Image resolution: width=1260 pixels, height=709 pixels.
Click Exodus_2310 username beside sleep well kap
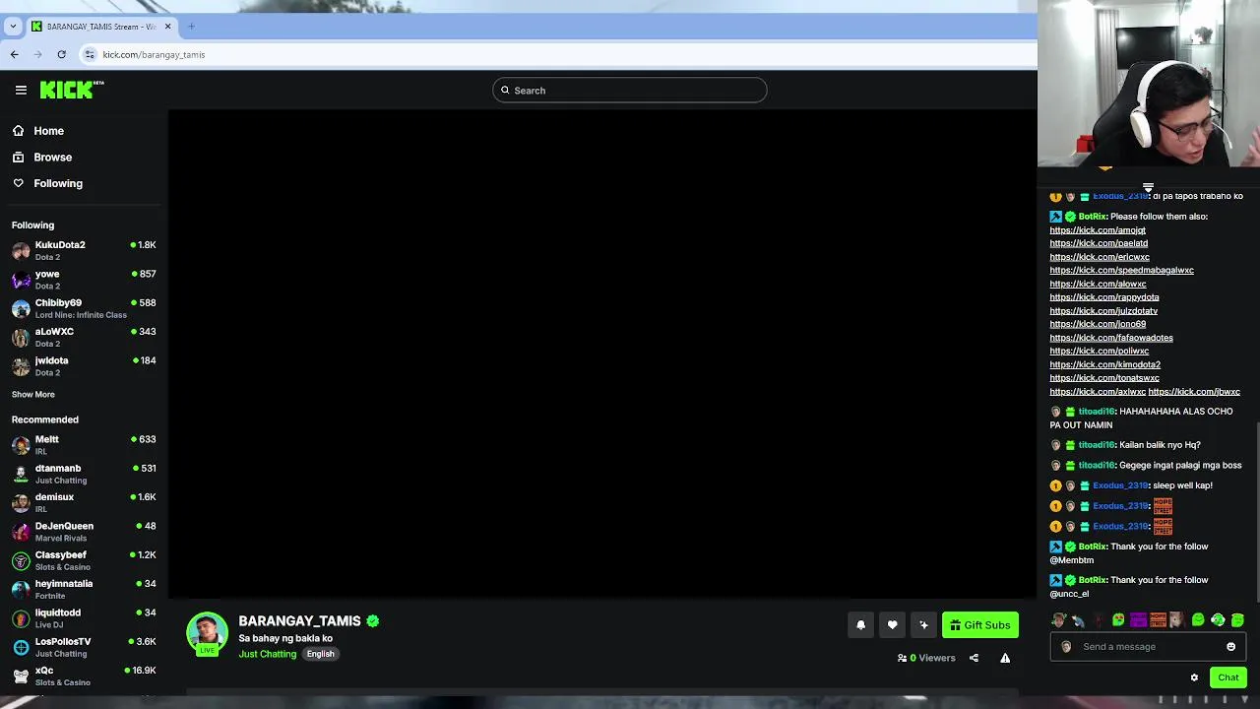coord(1120,485)
